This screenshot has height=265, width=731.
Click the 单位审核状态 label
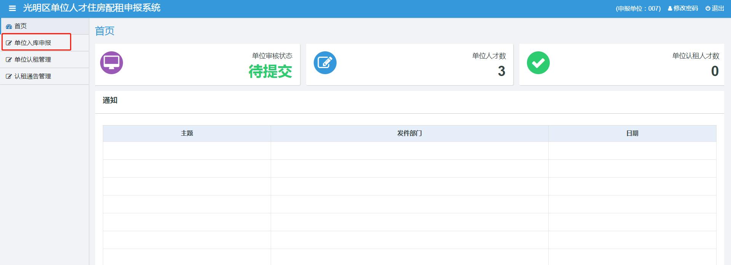(272, 56)
